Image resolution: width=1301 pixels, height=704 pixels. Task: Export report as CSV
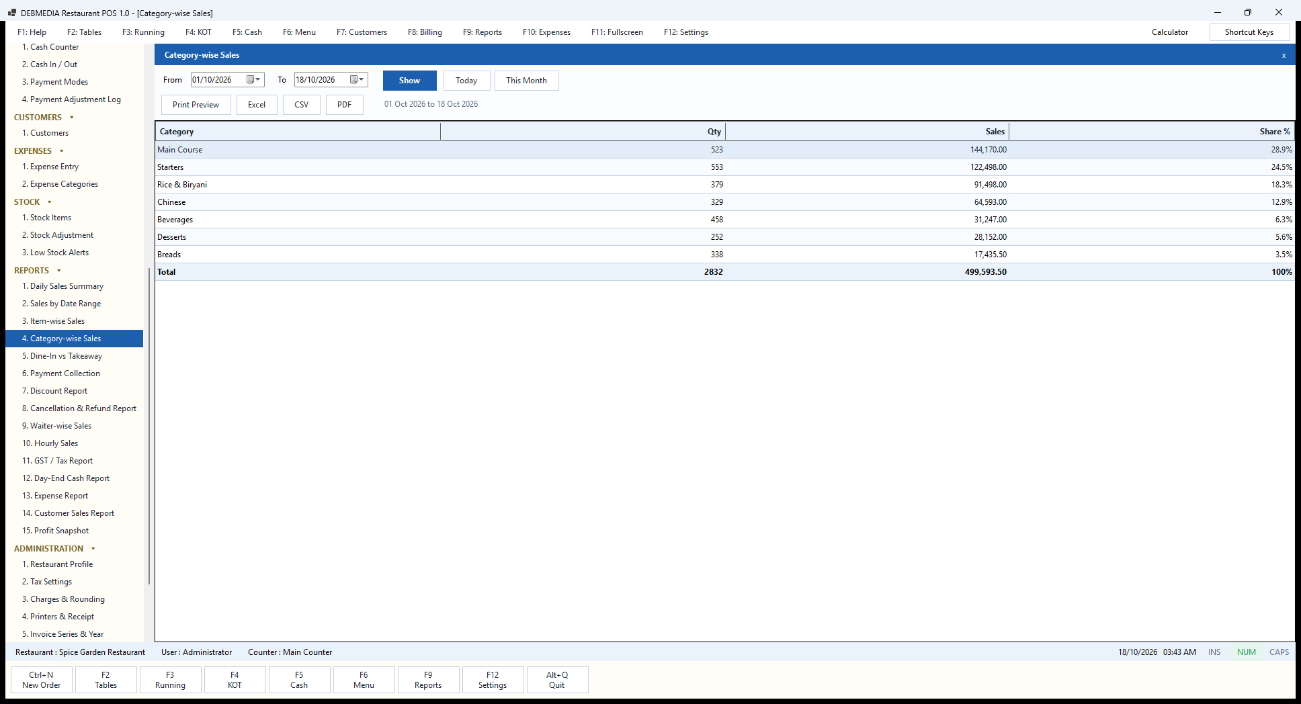tap(301, 105)
